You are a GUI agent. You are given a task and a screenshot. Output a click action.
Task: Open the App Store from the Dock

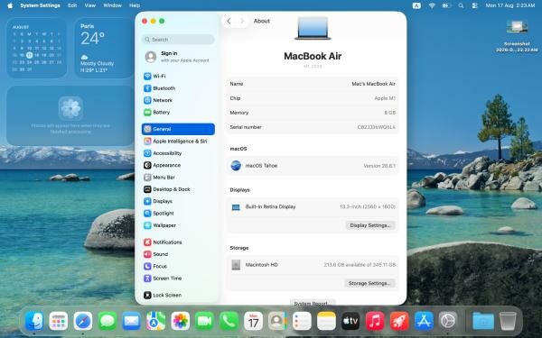pos(424,321)
